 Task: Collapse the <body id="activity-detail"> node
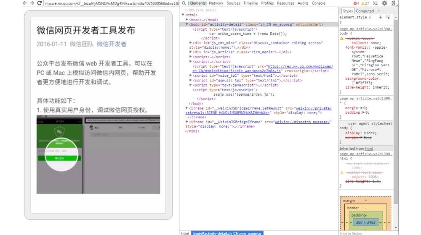tap(187, 24)
